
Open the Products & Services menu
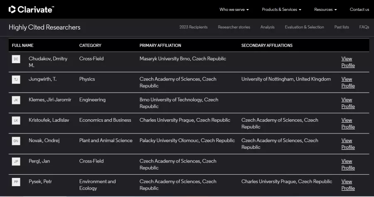pyautogui.click(x=281, y=10)
